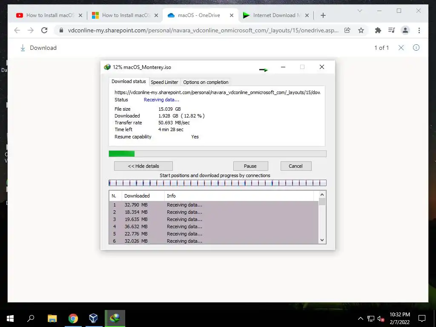Open the OneDrive info details pane
Image resolution: width=436 pixels, height=327 pixels.
tap(416, 48)
